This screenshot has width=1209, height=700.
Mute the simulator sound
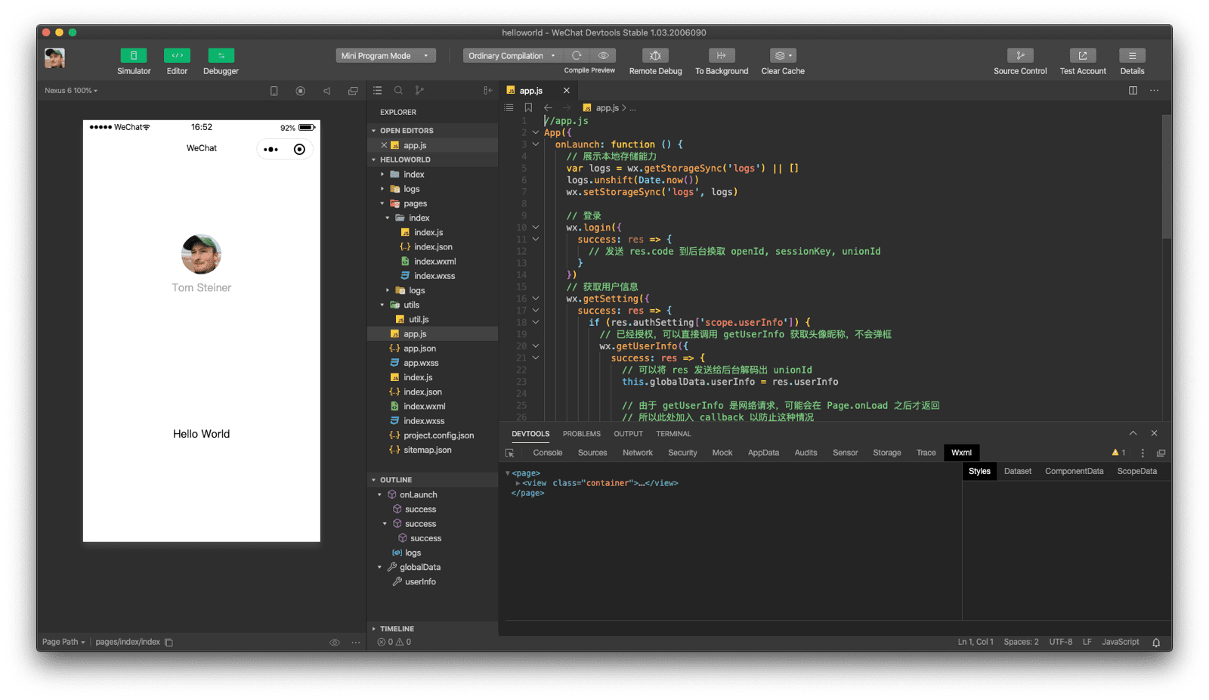[326, 90]
